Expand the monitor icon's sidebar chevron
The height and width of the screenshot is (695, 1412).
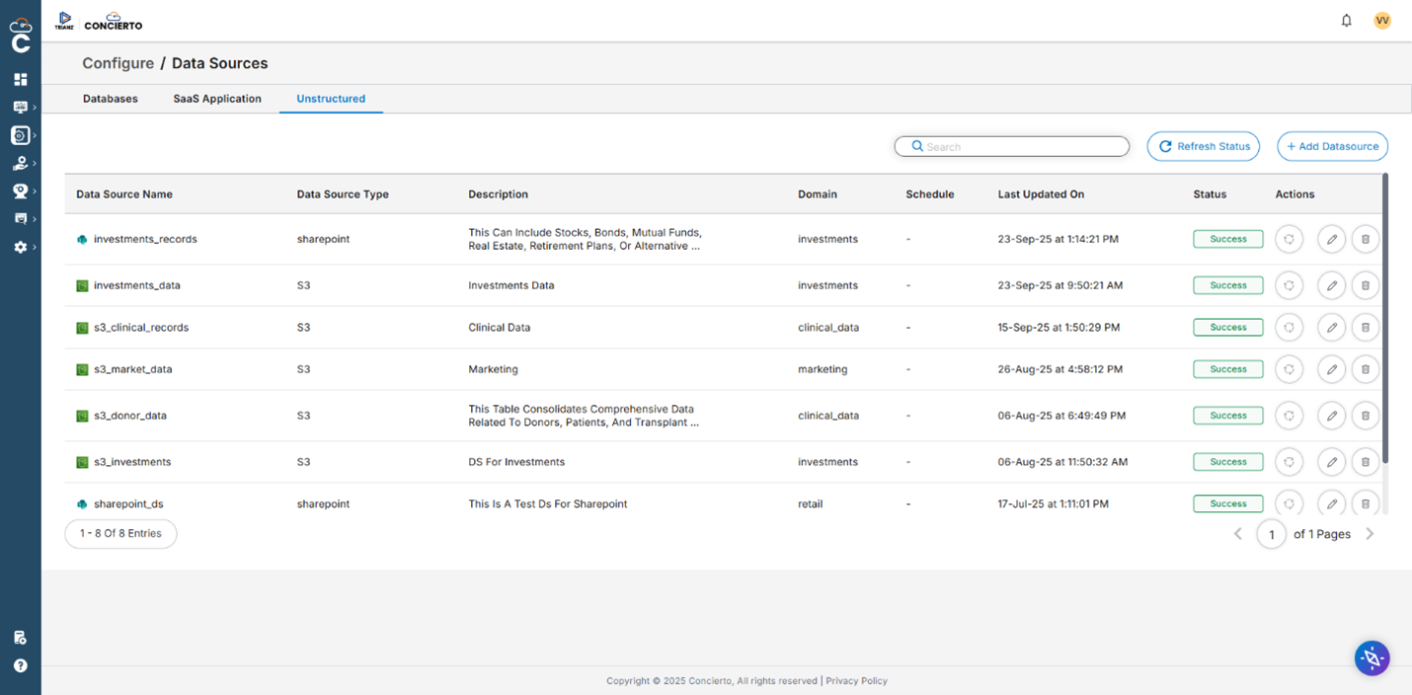coord(37,107)
